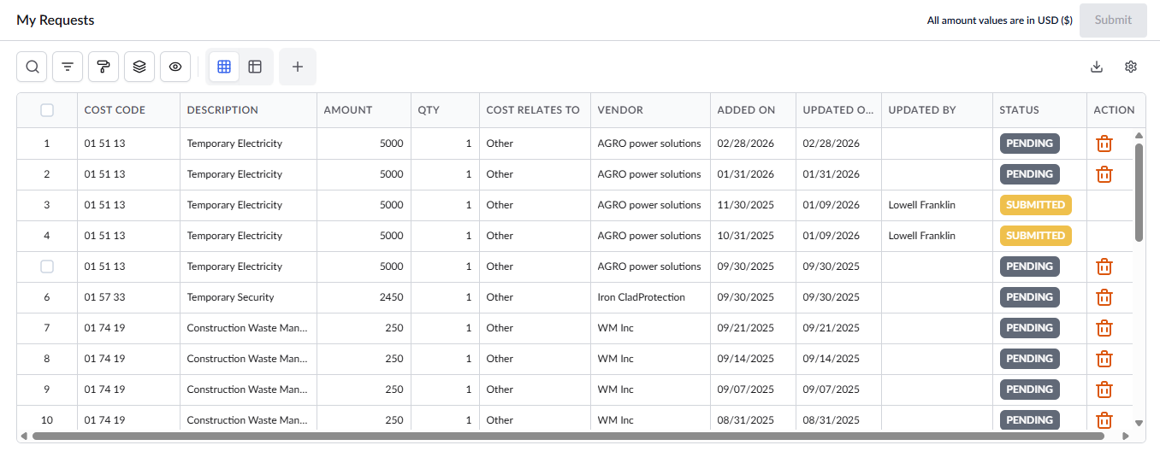Click the 'All amount values are in USD ($)' note
1160x457 pixels.
[1000, 21]
